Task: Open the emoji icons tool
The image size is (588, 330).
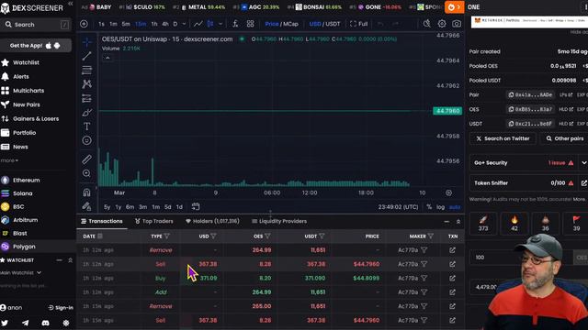Action: (x=86, y=140)
